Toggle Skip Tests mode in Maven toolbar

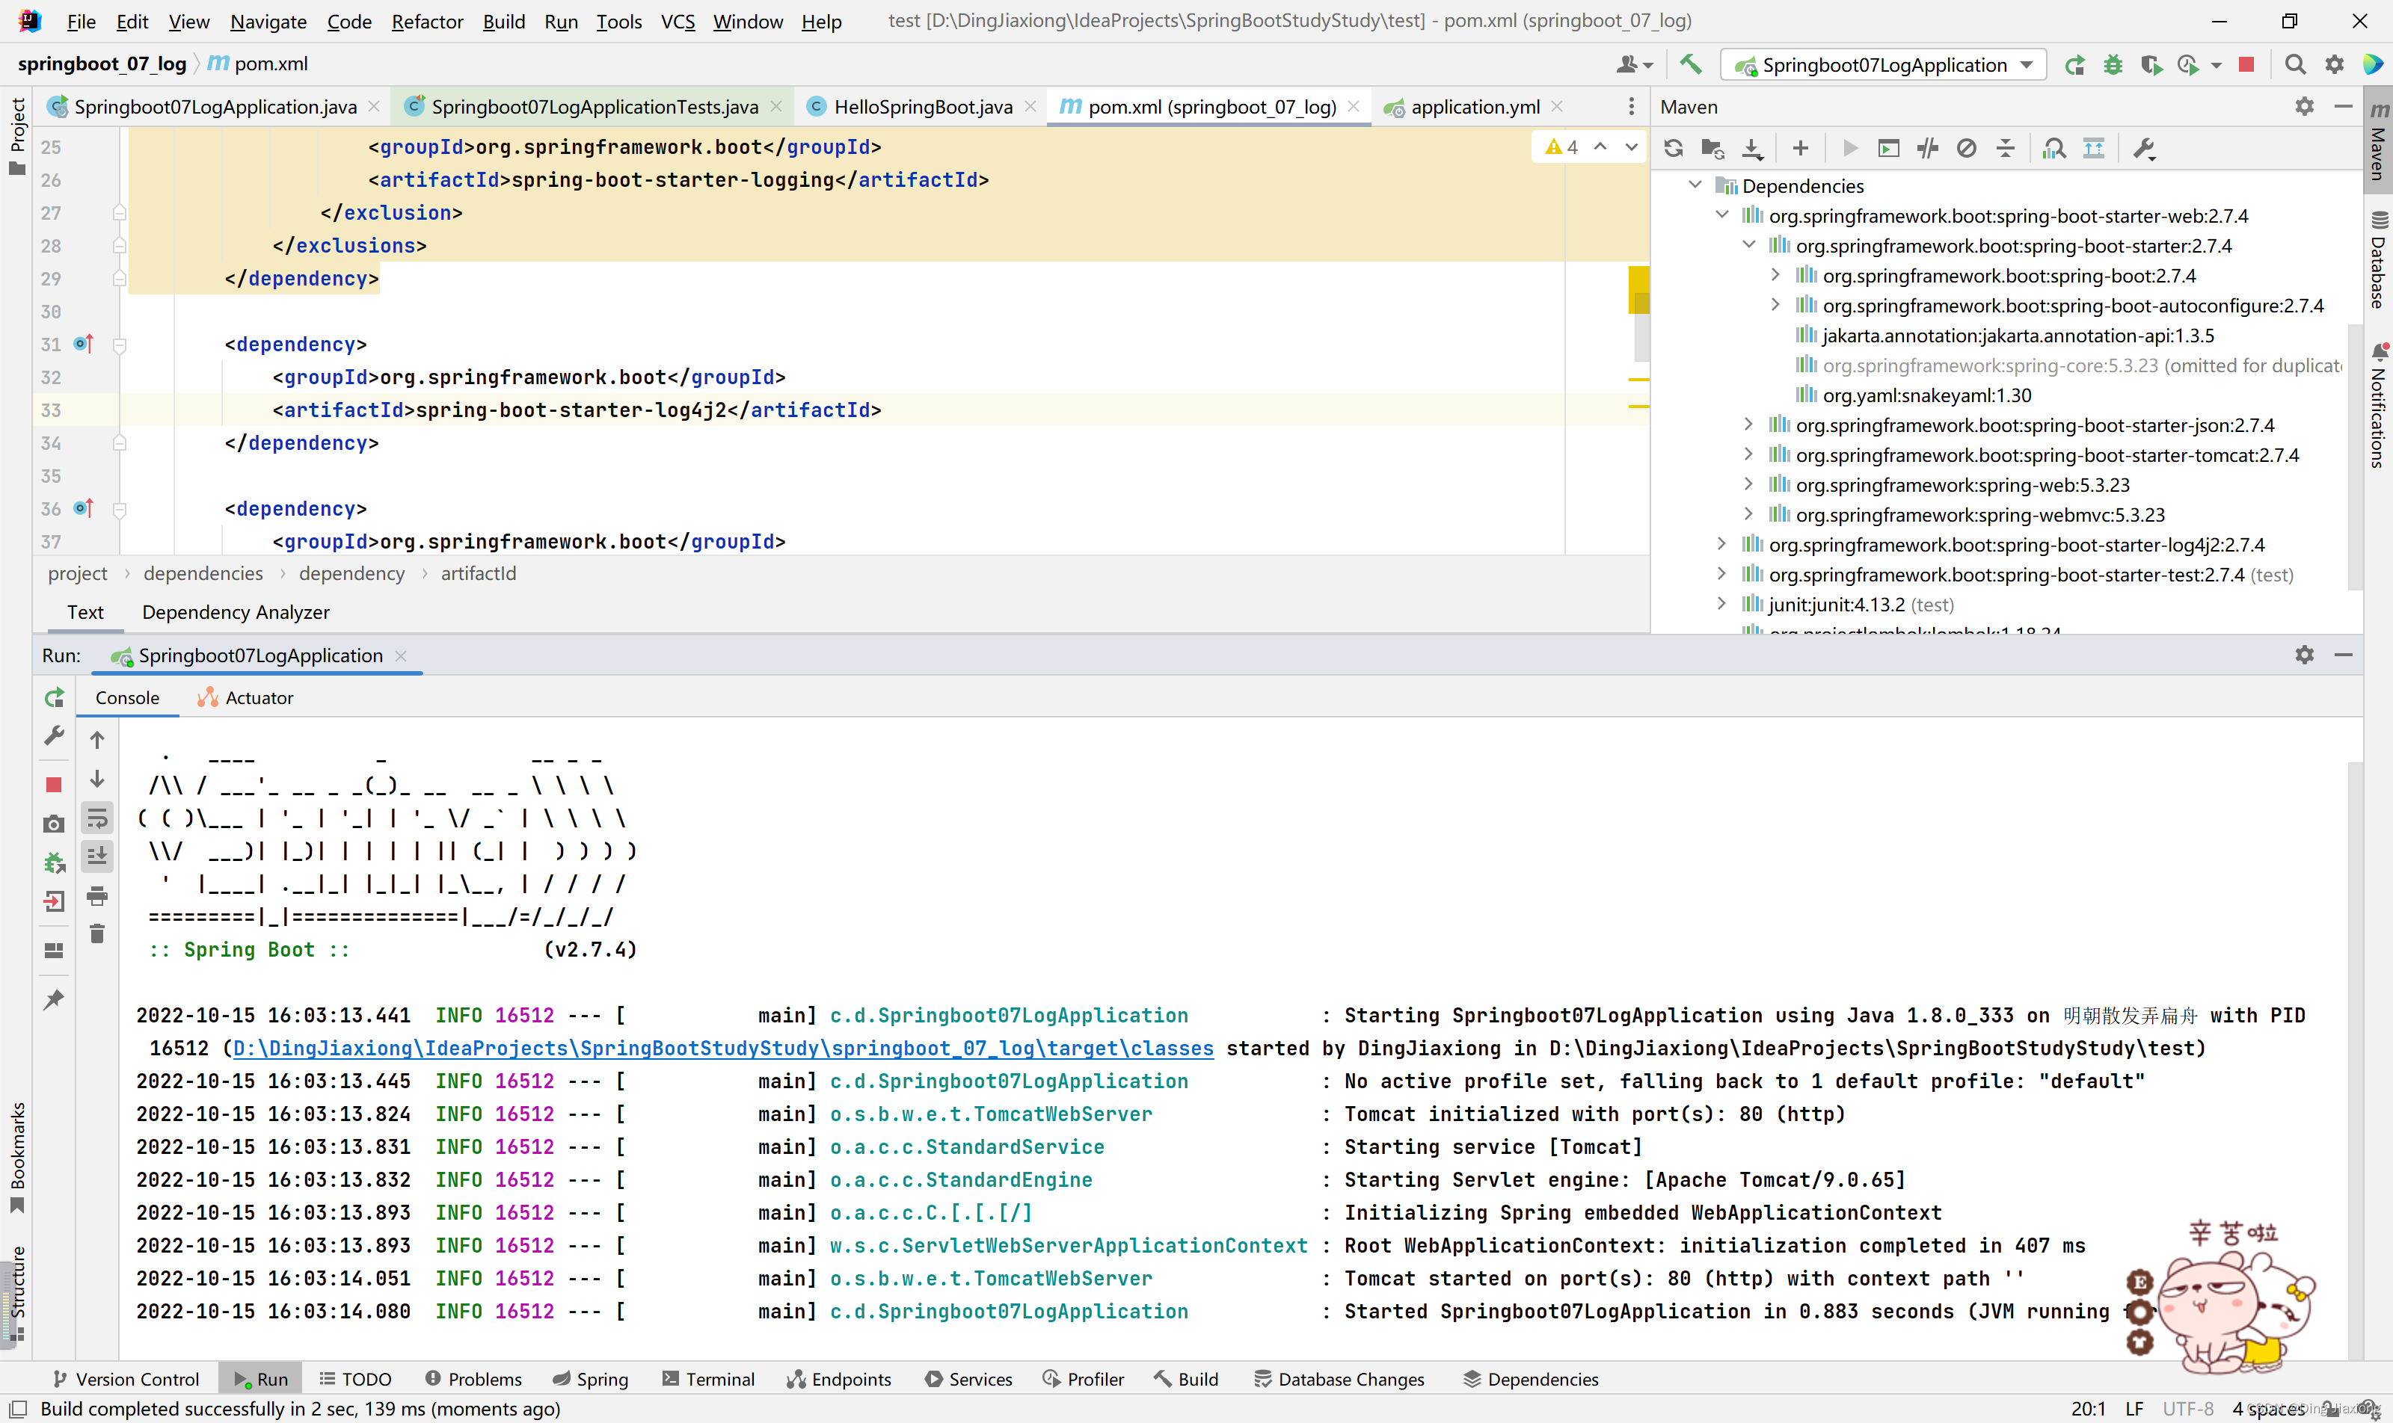click(1966, 149)
